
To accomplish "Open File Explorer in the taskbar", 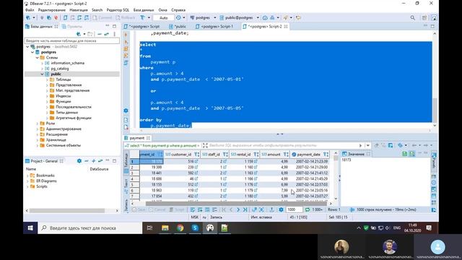I will click(x=165, y=228).
